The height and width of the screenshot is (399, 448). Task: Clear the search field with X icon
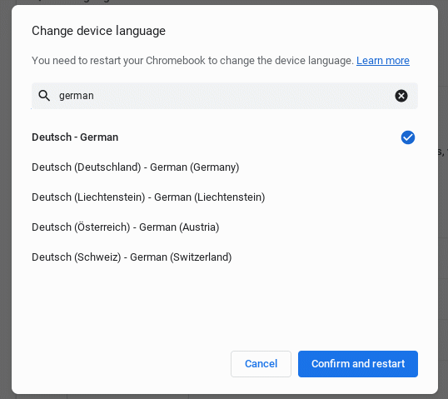pyautogui.click(x=401, y=96)
